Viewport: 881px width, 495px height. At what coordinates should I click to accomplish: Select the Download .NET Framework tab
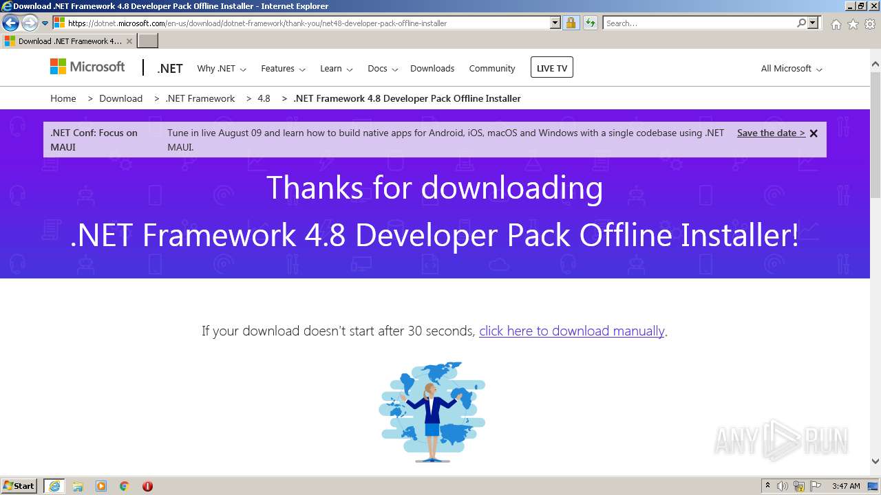coord(67,41)
